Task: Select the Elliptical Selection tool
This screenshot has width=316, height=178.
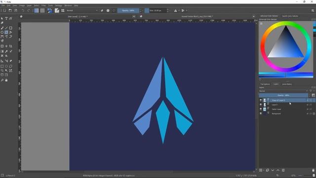Action: point(6,66)
